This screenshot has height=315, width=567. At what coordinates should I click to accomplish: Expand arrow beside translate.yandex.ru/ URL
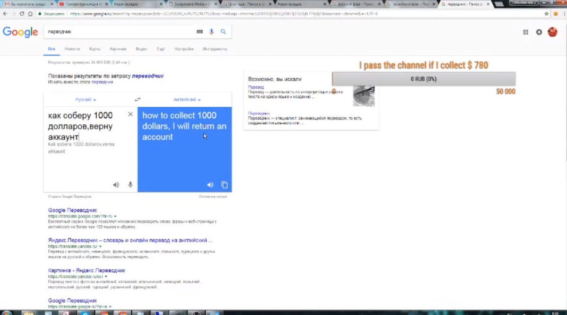click(x=100, y=247)
